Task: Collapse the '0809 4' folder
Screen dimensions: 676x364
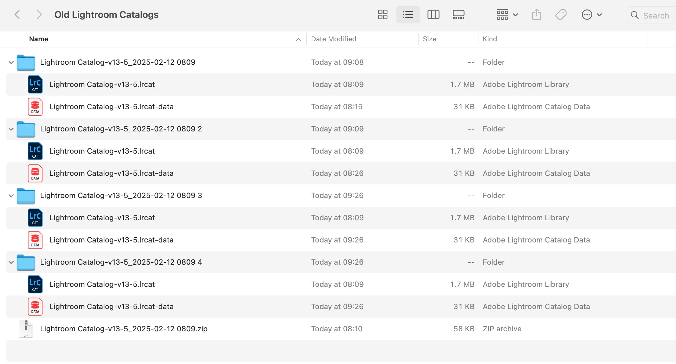Action: (x=11, y=262)
